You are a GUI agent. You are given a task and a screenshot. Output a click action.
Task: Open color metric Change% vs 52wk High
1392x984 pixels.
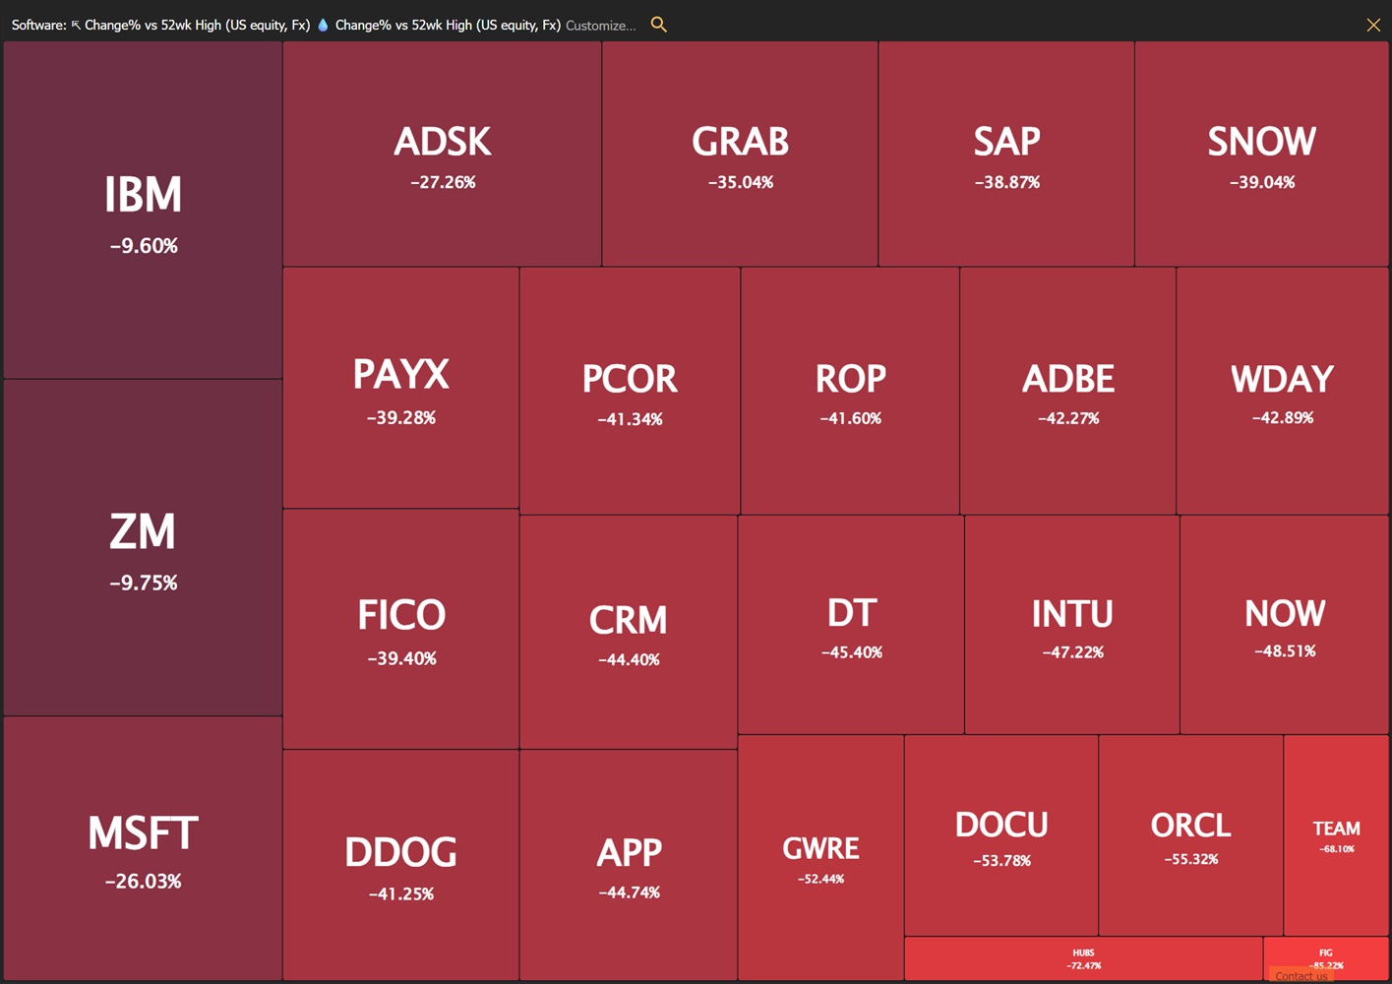pos(448,26)
